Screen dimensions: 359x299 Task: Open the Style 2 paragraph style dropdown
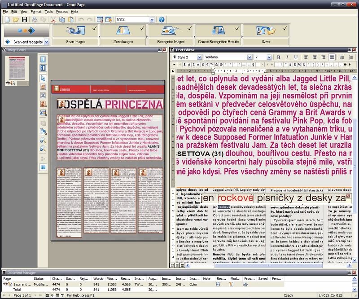click(x=200, y=57)
